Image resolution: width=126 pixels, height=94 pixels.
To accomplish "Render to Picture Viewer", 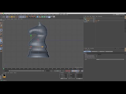I will pos(32,17).
